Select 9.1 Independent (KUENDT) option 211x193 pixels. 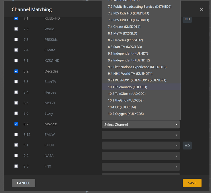coord(141,53)
